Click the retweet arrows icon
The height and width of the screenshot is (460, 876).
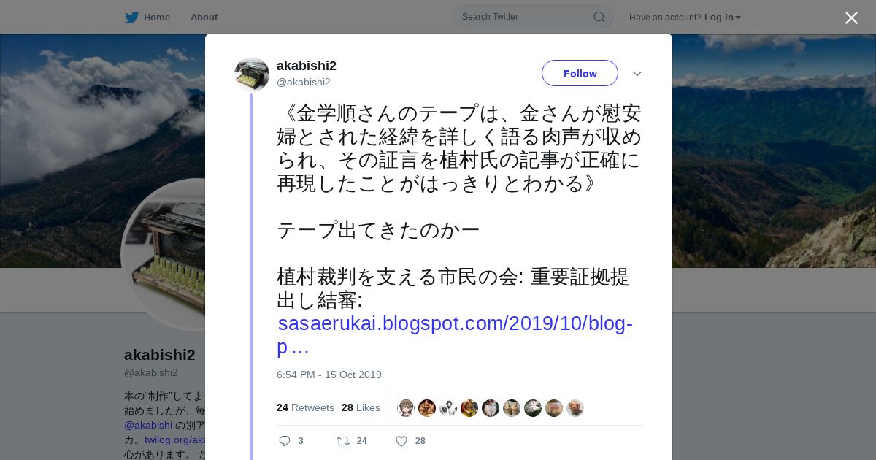(x=342, y=441)
